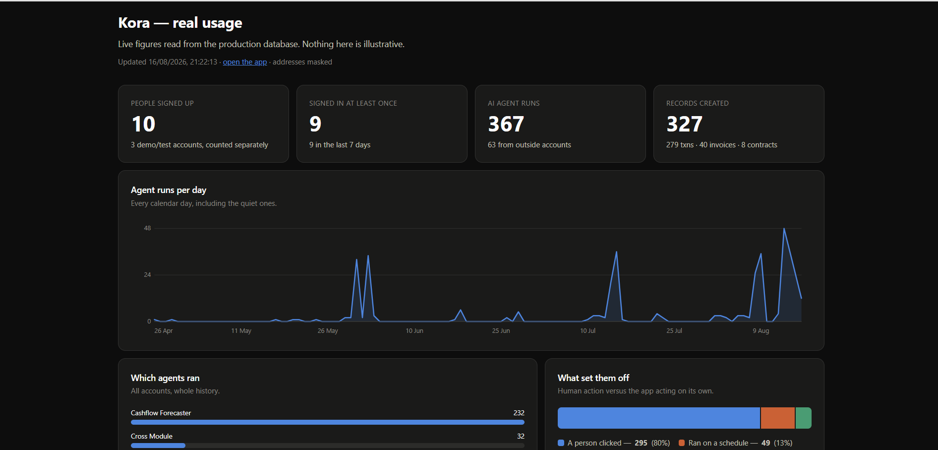Screen dimensions: 938x450
Task: Click the Agent runs per day heading
Action: (x=169, y=190)
